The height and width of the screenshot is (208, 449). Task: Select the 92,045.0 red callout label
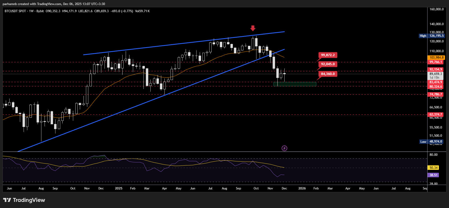pyautogui.click(x=328, y=64)
